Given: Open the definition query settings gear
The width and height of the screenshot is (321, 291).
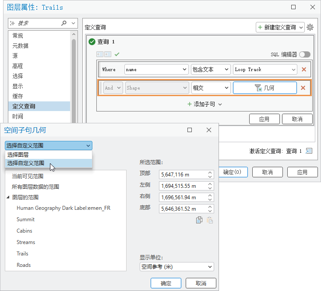Looking at the screenshot, I should coord(310,27).
